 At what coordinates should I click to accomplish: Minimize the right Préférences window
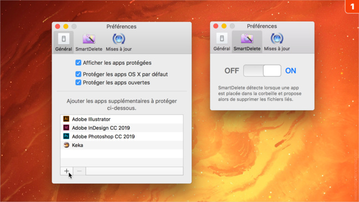click(x=224, y=26)
